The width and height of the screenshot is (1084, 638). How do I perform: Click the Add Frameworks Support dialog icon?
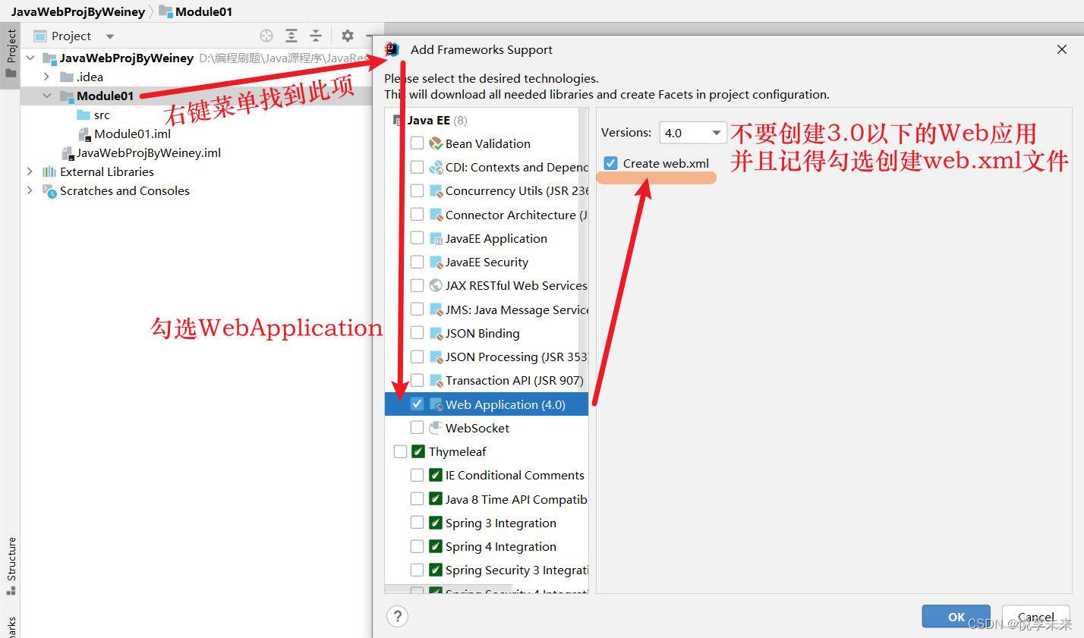pos(392,49)
